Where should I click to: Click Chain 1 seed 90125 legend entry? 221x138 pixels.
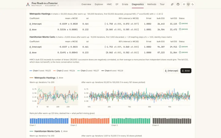pos(40,71)
